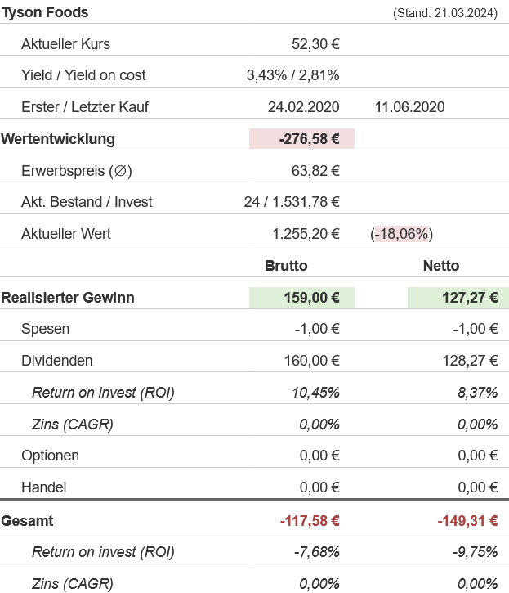Screen dimensions: 509x593
Task: Click the red Wertentwicklung value -276,58 €
Action: point(309,139)
